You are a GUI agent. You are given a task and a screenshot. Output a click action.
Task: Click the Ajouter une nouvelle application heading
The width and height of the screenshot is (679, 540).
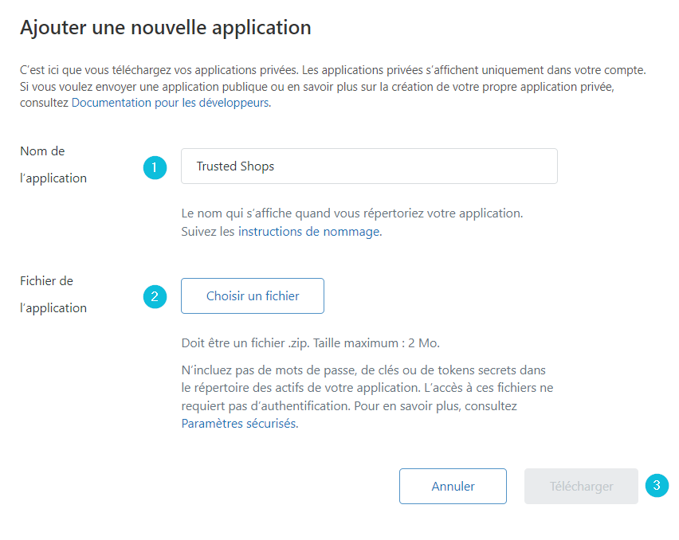coord(166,28)
